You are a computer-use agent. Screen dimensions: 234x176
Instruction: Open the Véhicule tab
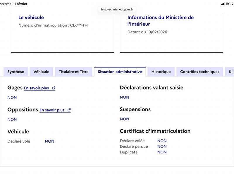click(x=41, y=72)
